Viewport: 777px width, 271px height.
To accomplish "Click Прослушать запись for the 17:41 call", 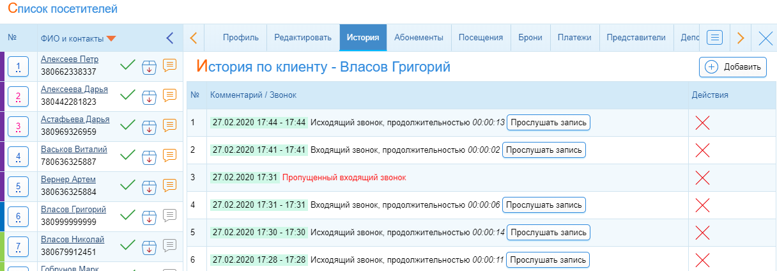I will click(544, 150).
